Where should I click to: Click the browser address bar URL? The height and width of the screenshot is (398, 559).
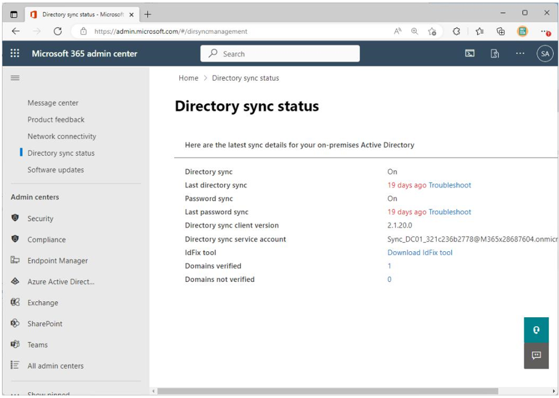(171, 31)
